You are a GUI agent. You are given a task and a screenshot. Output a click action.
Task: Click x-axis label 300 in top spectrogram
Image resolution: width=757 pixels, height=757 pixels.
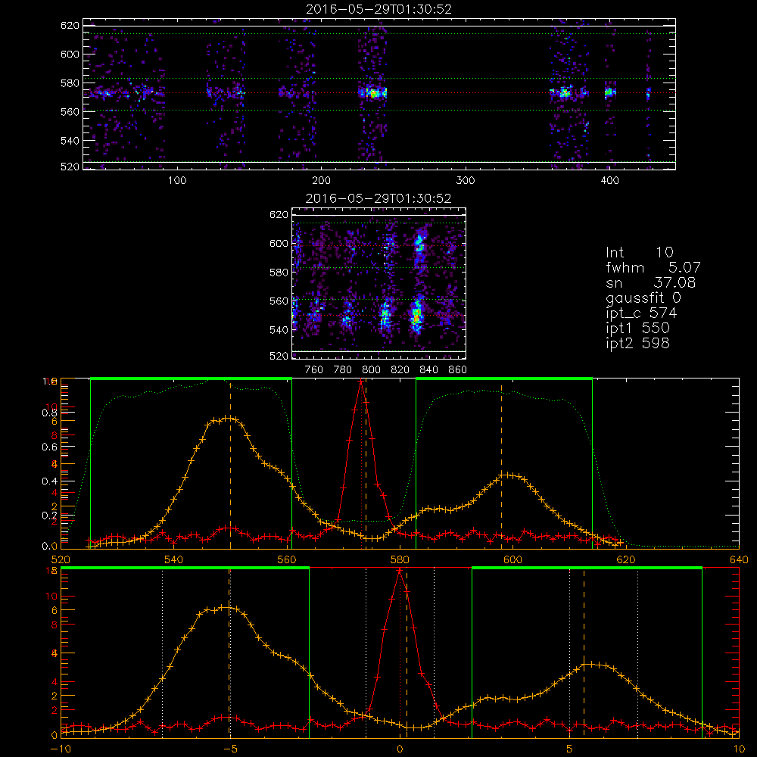coord(466,181)
